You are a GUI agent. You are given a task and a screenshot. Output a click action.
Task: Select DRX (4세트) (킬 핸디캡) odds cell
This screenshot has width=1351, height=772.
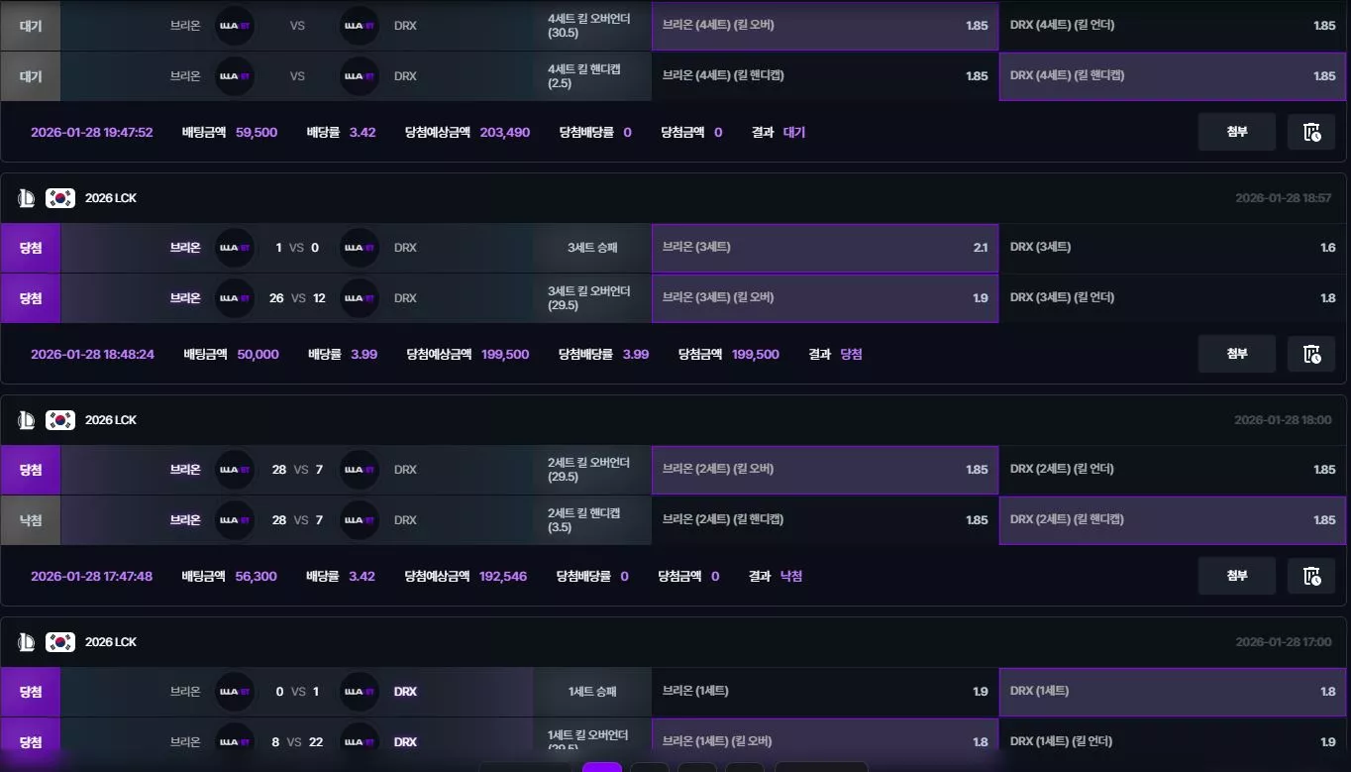[1174, 76]
